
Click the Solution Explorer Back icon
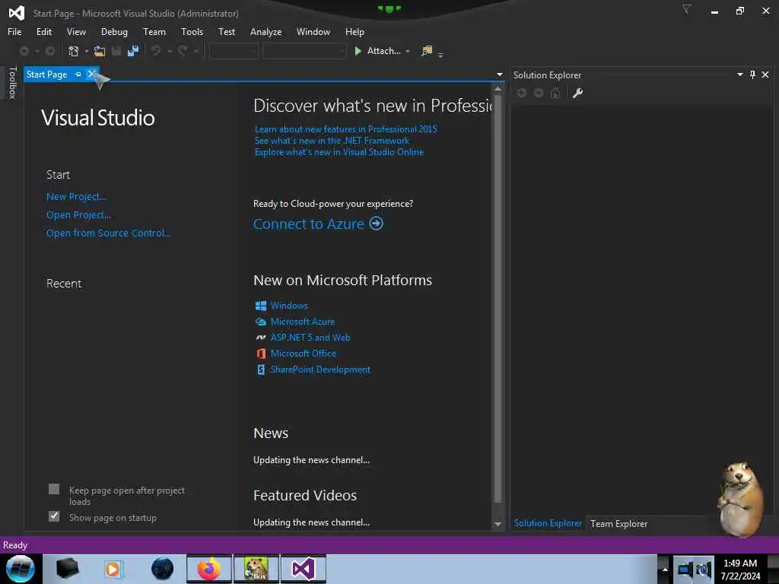click(522, 93)
